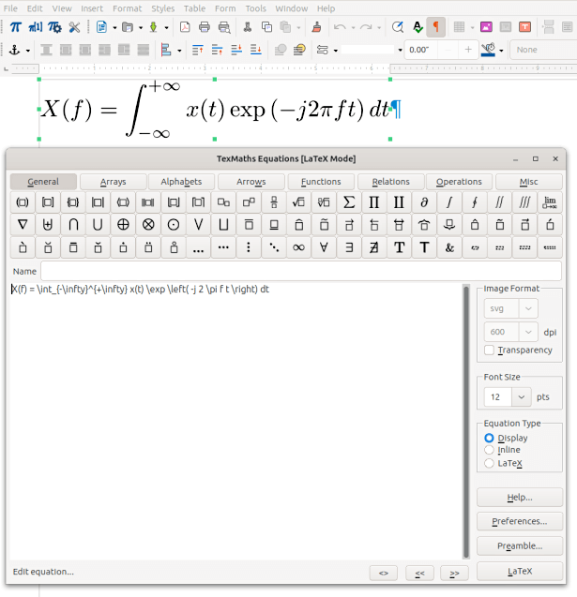Insert the partial derivative symbol
The width and height of the screenshot is (577, 597).
424,202
